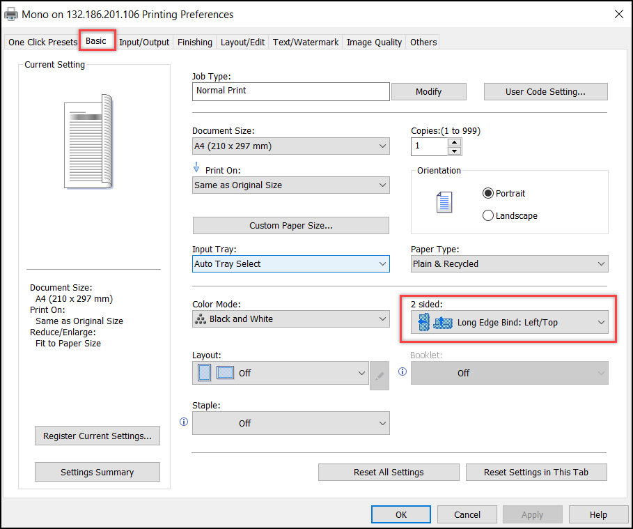Click inside the Copies number field
This screenshot has width=633, height=529.
coord(428,146)
